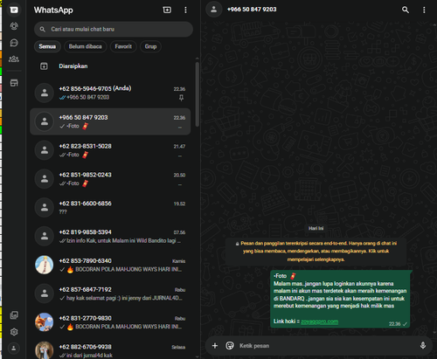
Task: Click contact name +966 50 847 9203 in header
Action: [252, 10]
